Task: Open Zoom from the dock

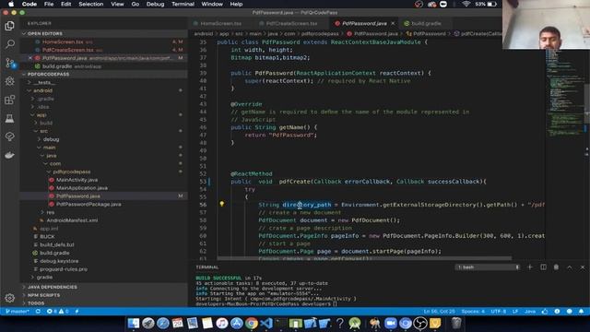Action: coord(390,323)
